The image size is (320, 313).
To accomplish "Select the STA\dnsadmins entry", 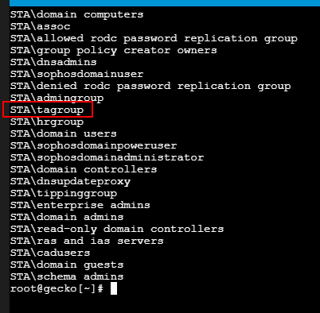I will coord(53,62).
